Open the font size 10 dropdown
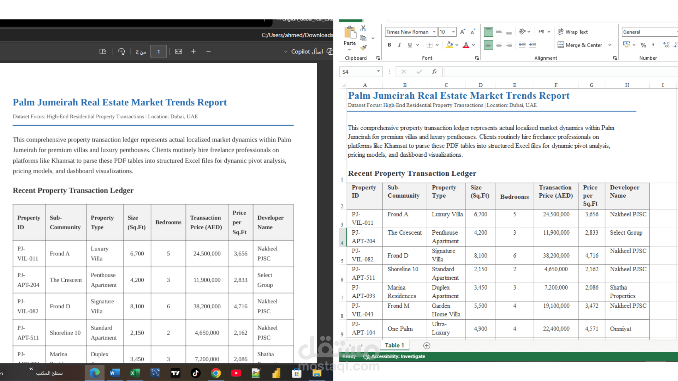 pos(453,32)
